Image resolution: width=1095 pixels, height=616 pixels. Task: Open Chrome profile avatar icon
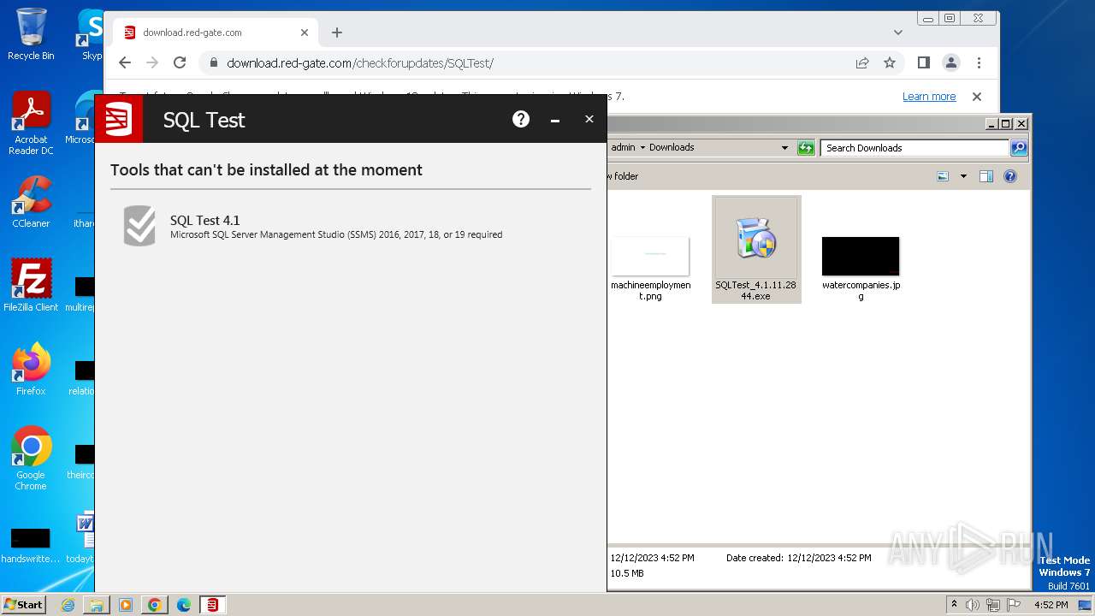951,62
